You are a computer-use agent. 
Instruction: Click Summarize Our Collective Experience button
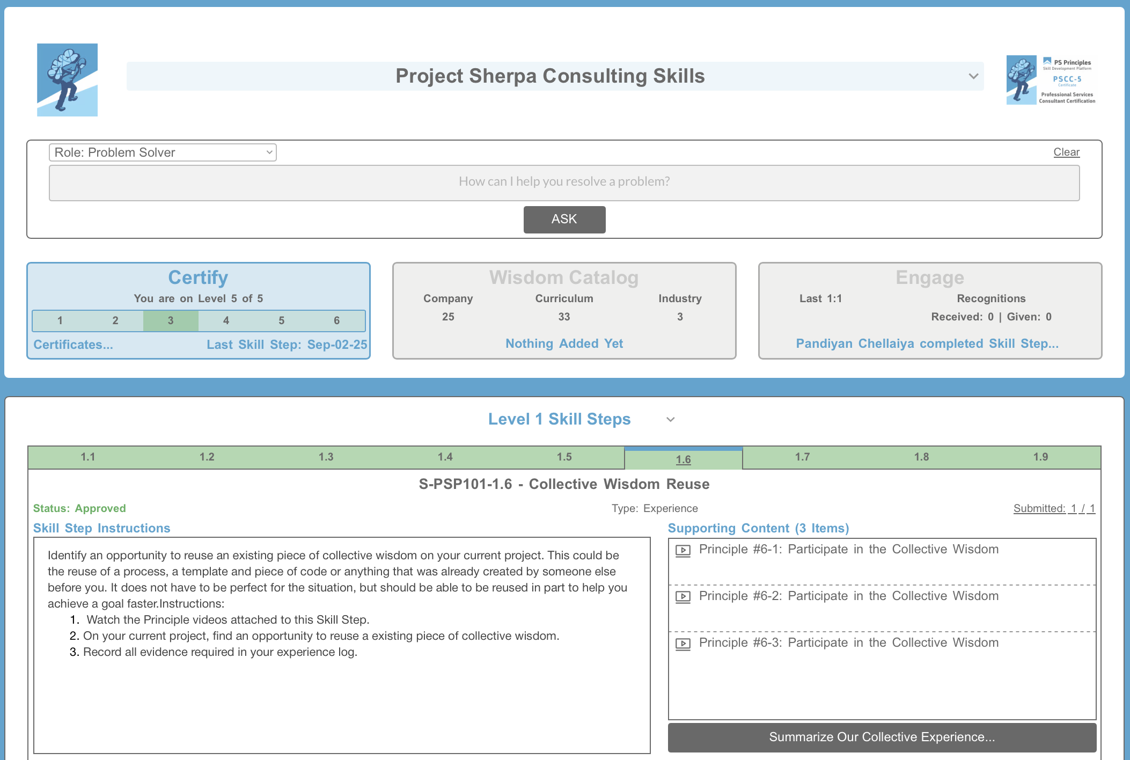[x=882, y=737]
